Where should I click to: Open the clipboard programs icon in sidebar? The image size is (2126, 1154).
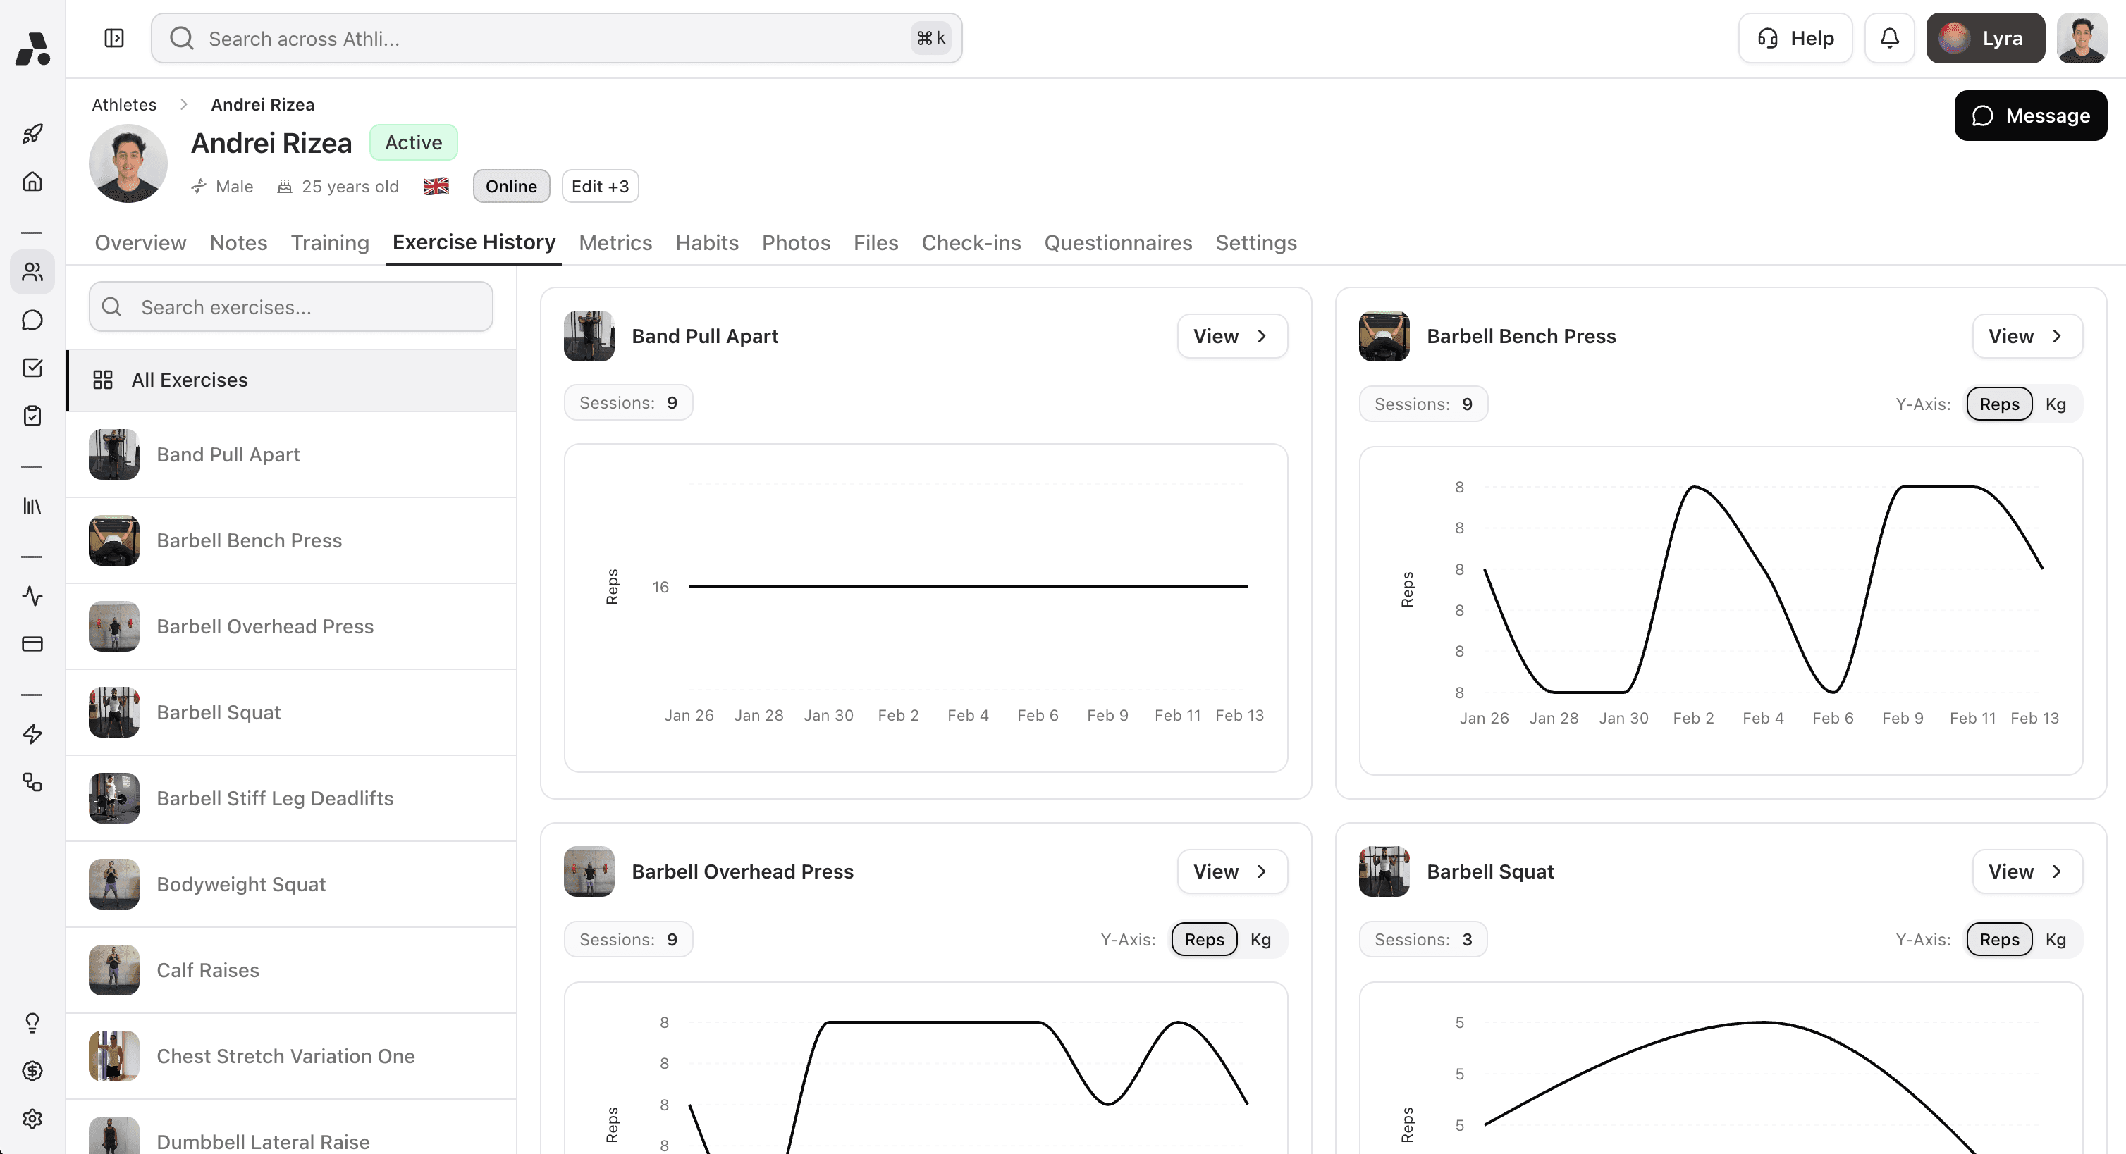[x=33, y=416]
